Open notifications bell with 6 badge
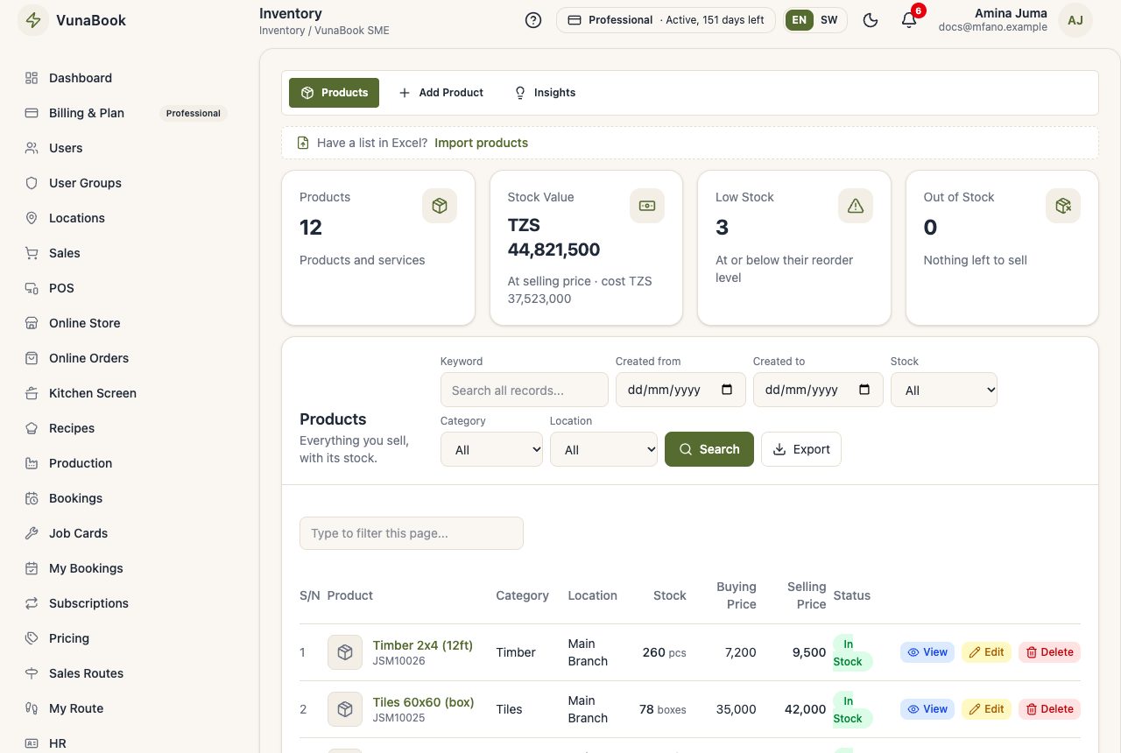The height and width of the screenshot is (753, 1121). [909, 20]
